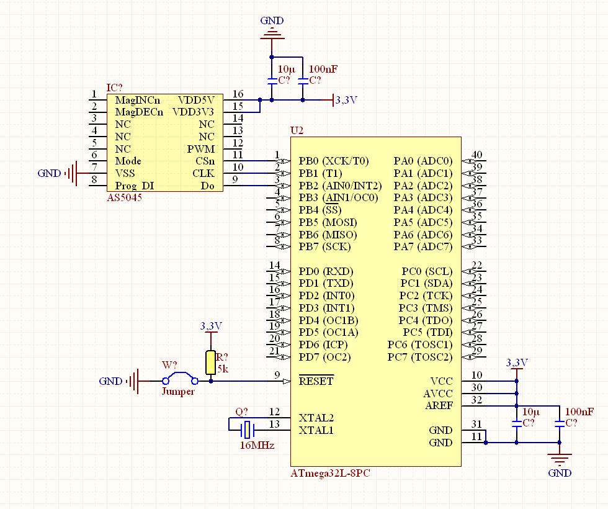Click the junction dot at the jumper-resistor node
The image size is (608, 509).
pos(210,381)
